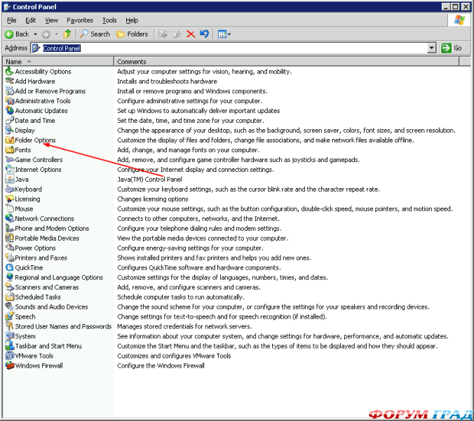Open the Tools menu
Screen dimensions: 474x421
pyautogui.click(x=109, y=20)
